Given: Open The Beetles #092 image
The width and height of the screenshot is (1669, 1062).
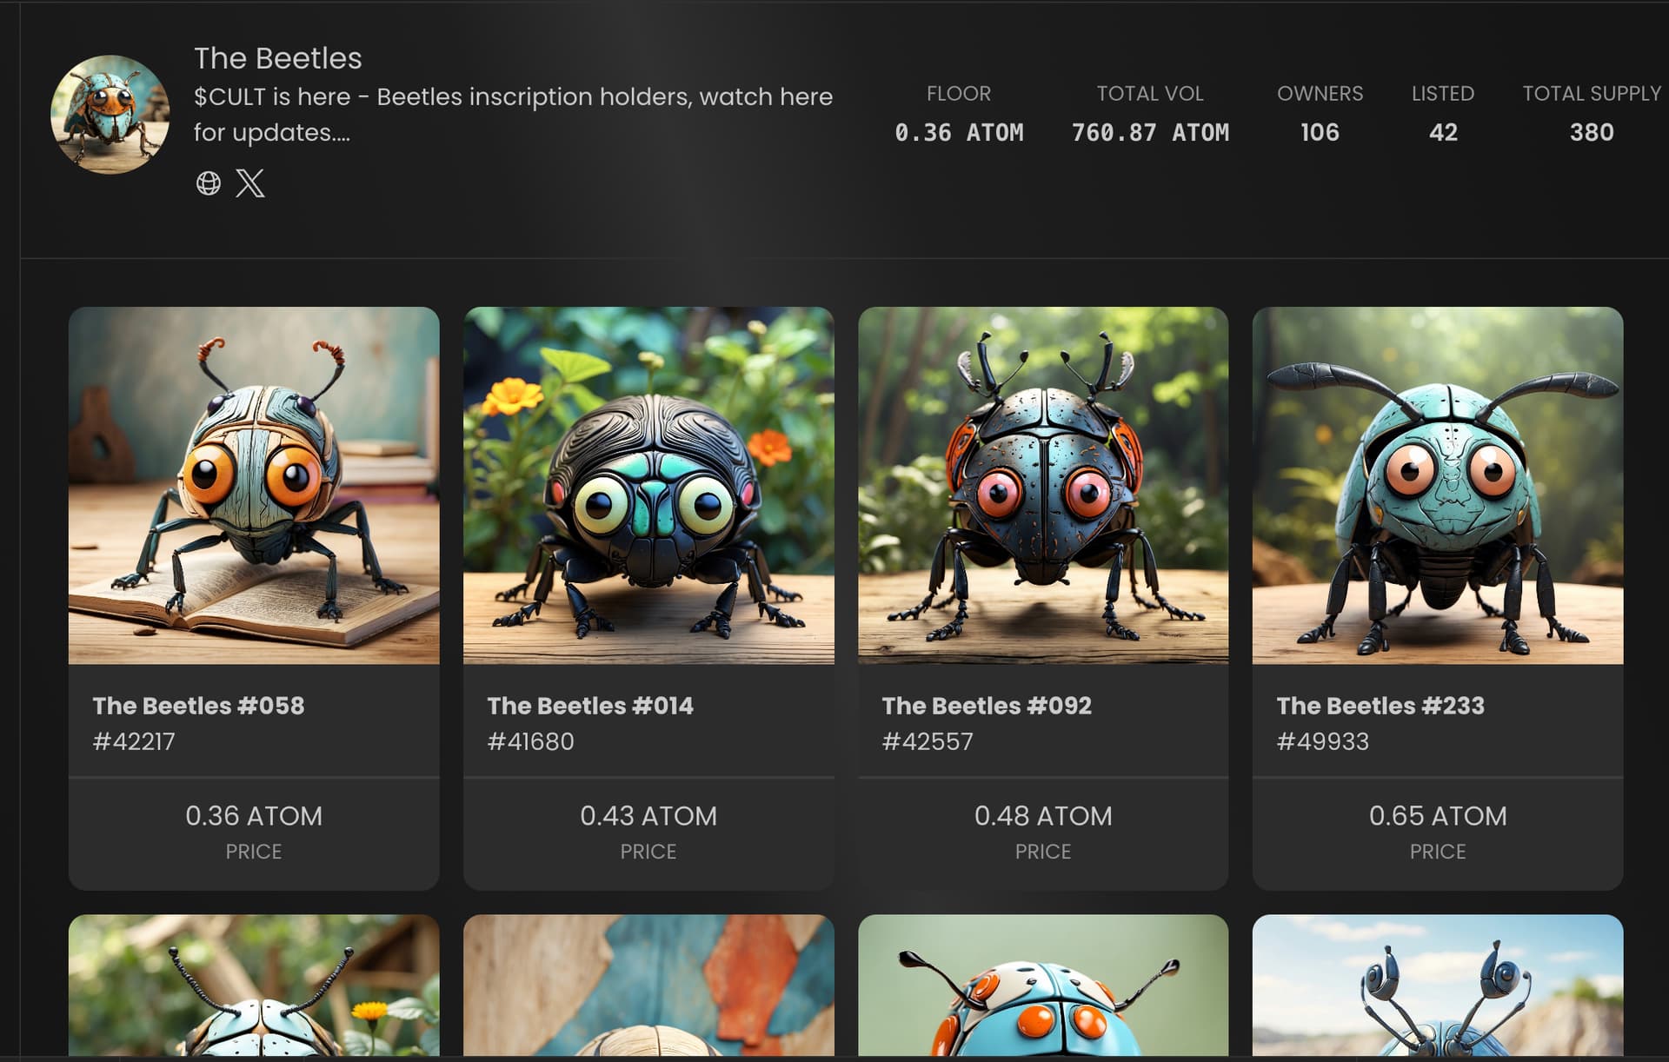Looking at the screenshot, I should pos(1043,485).
